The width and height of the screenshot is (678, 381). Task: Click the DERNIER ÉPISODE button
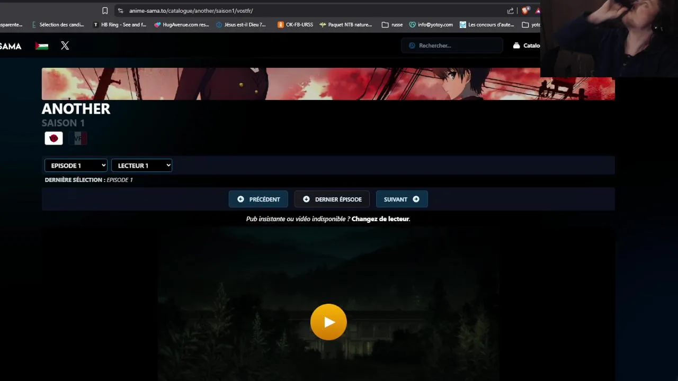[x=332, y=199]
